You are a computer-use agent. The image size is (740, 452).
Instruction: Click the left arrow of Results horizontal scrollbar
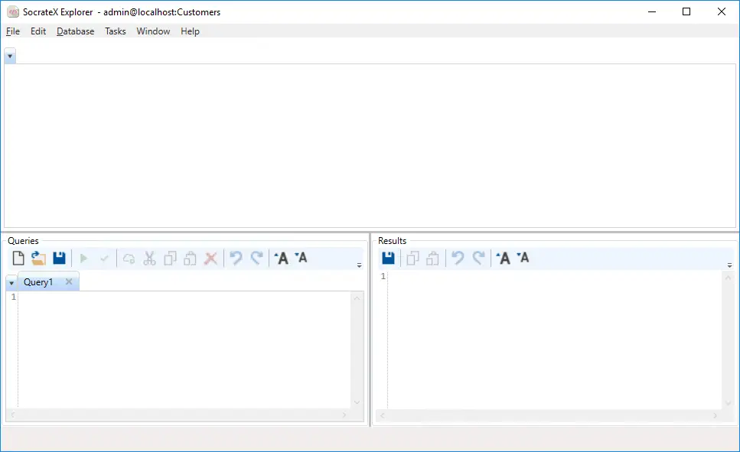383,415
